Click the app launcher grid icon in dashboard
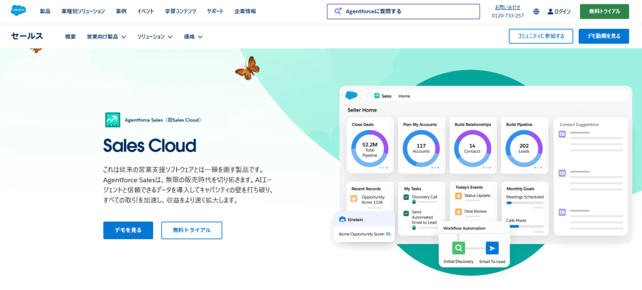 (367, 96)
